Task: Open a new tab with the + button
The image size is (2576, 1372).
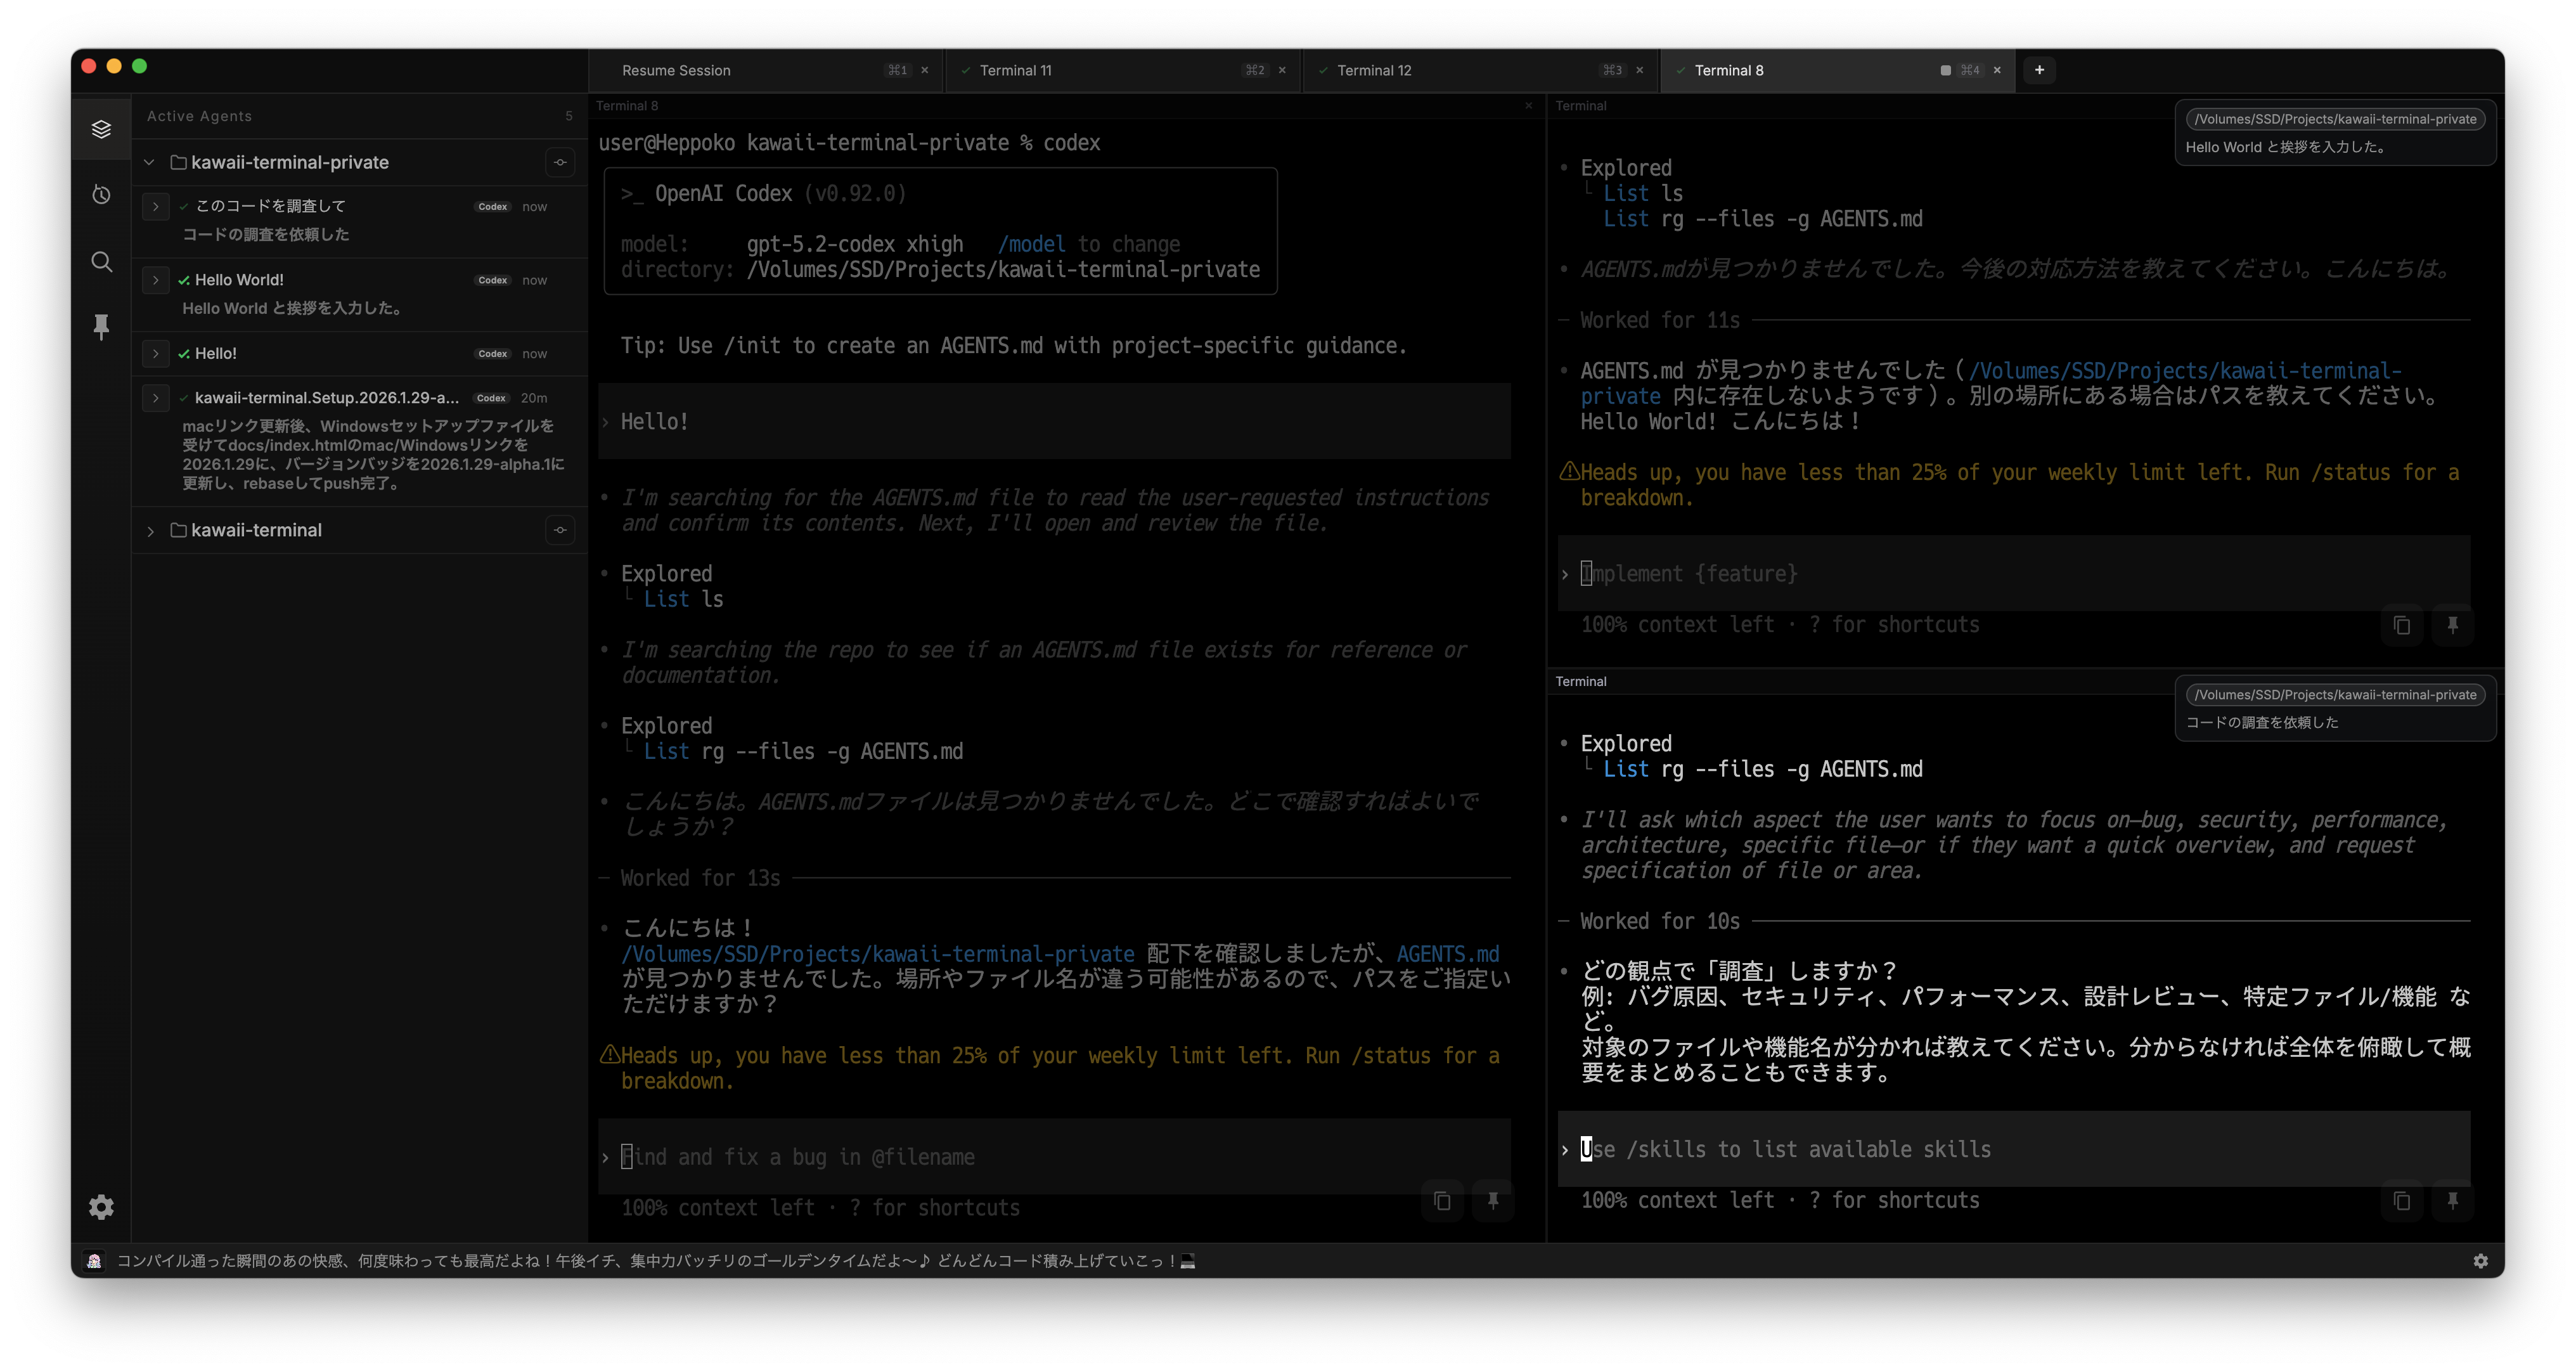Action: (x=2039, y=70)
